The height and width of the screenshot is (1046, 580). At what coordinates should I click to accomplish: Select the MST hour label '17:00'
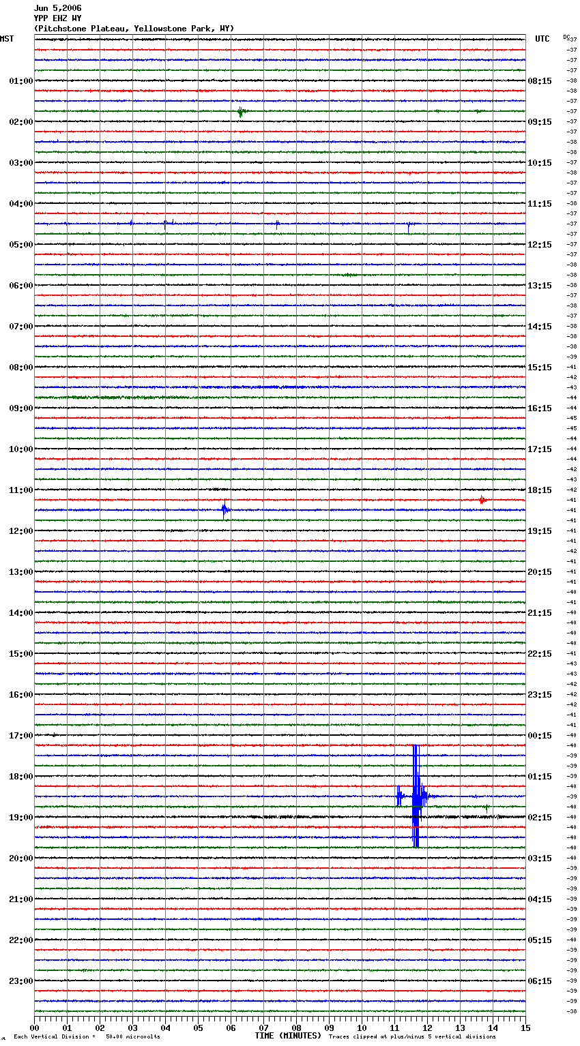(x=21, y=736)
